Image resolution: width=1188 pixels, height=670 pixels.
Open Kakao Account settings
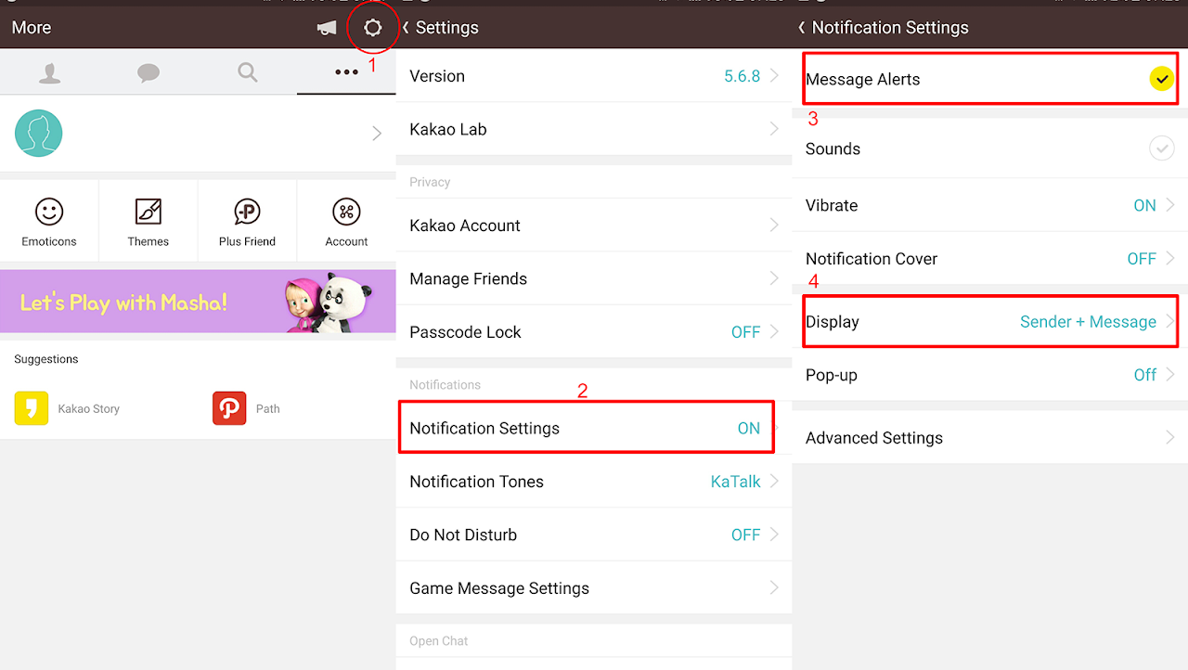(x=594, y=225)
